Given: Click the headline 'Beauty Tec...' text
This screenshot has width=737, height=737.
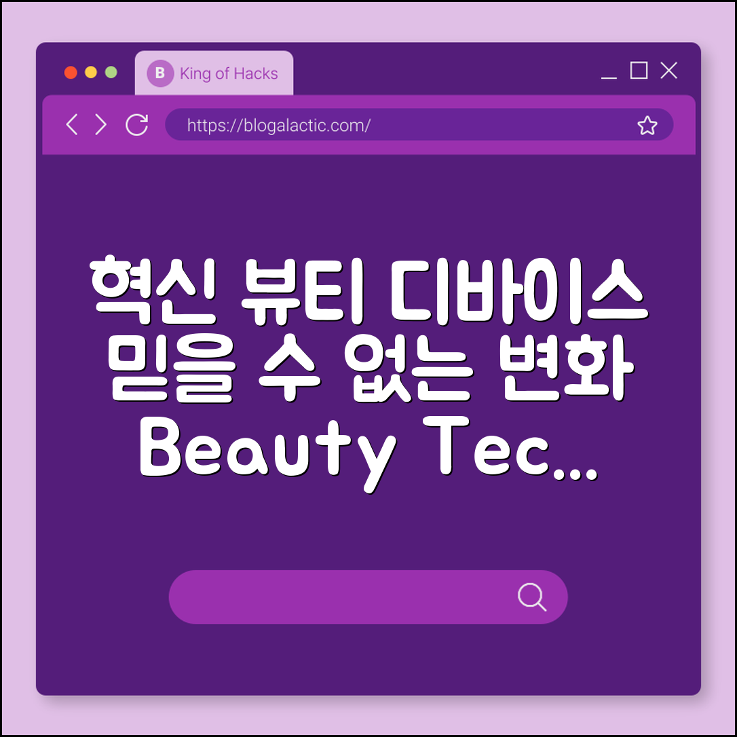Looking at the screenshot, I should [368, 448].
